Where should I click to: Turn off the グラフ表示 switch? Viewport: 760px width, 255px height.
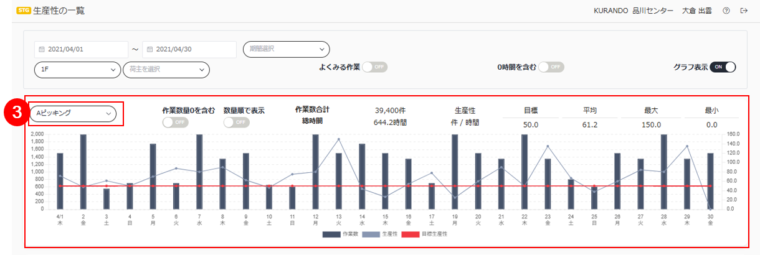point(723,67)
